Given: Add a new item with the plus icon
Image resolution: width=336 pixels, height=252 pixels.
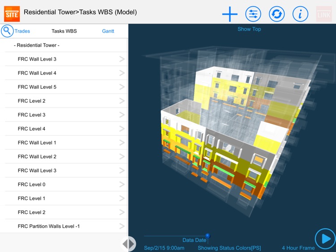Looking at the screenshot, I should point(230,14).
